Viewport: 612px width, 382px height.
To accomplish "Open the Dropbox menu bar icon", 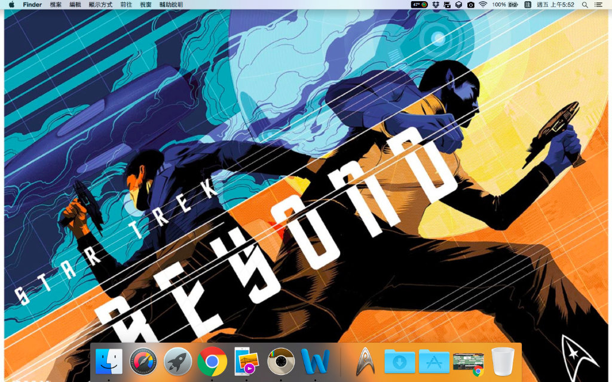I will [436, 5].
